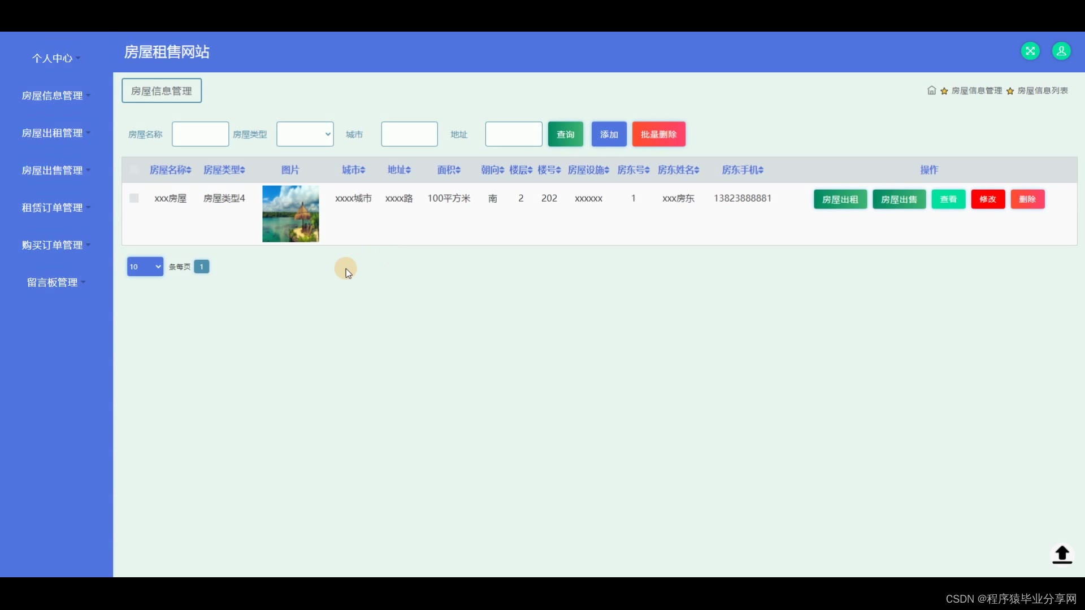Sort by 面积 column arrows

(x=458, y=170)
